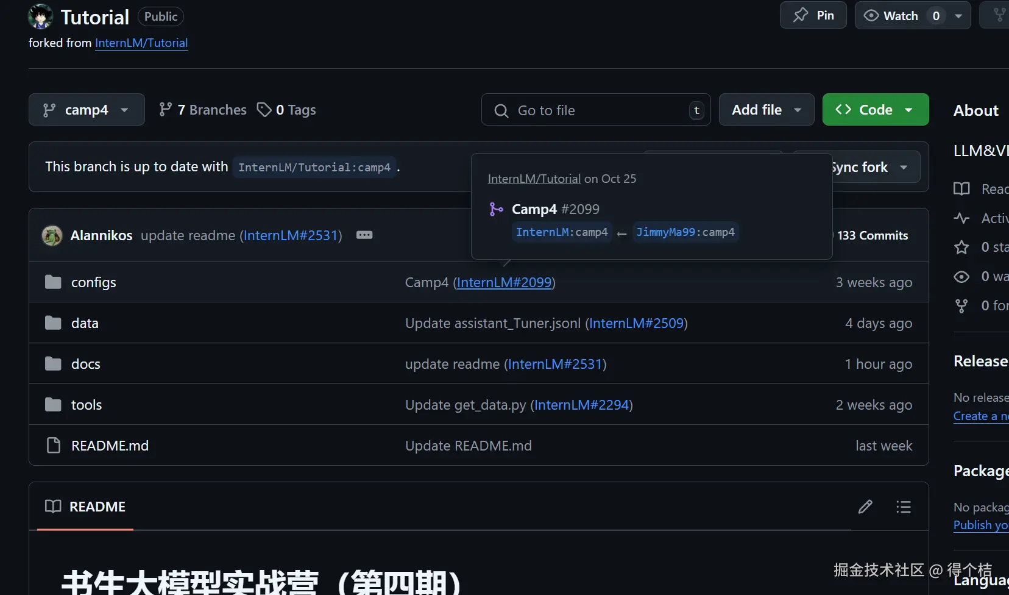This screenshot has width=1009, height=595.
Task: Click the JimmyMa99:camp4 branch label in popup
Action: click(x=685, y=232)
